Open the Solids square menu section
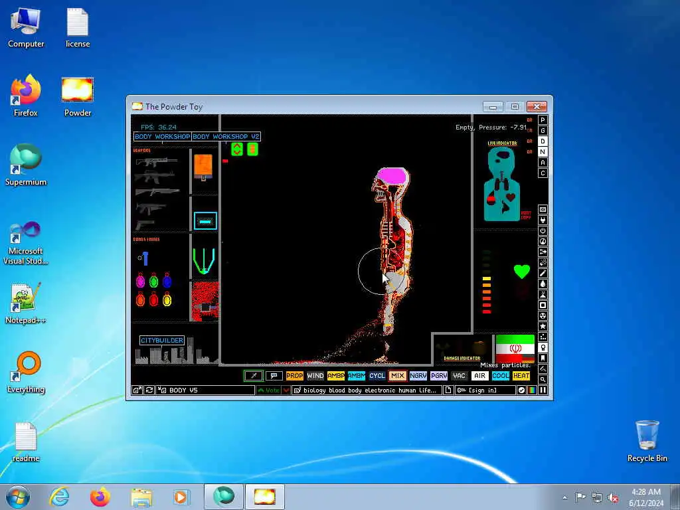Image resolution: width=680 pixels, height=510 pixels. [x=543, y=305]
